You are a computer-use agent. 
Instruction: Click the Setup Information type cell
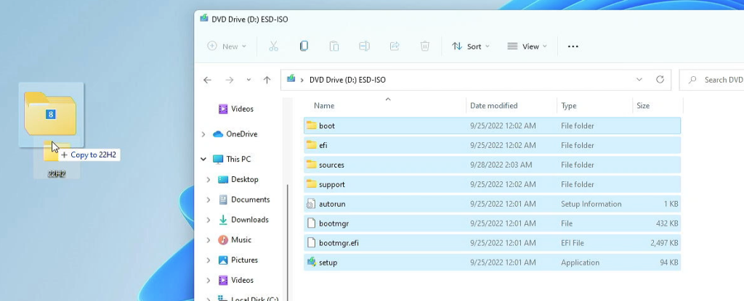click(x=591, y=204)
